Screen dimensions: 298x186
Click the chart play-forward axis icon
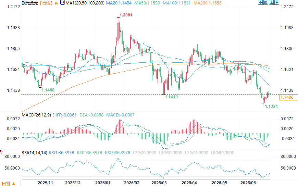(x=271, y=2)
